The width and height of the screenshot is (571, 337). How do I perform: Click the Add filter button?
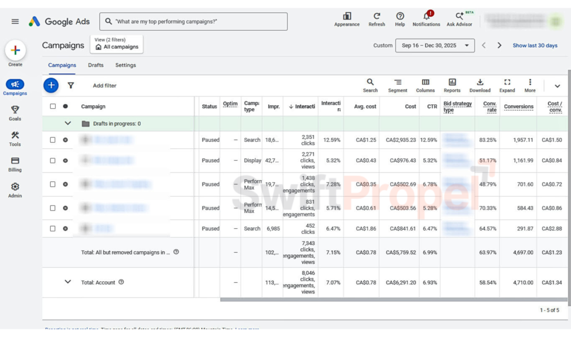coord(104,85)
